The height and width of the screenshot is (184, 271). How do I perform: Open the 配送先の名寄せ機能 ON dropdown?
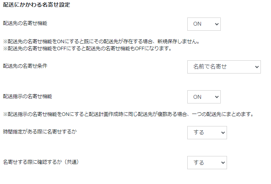pos(204,24)
